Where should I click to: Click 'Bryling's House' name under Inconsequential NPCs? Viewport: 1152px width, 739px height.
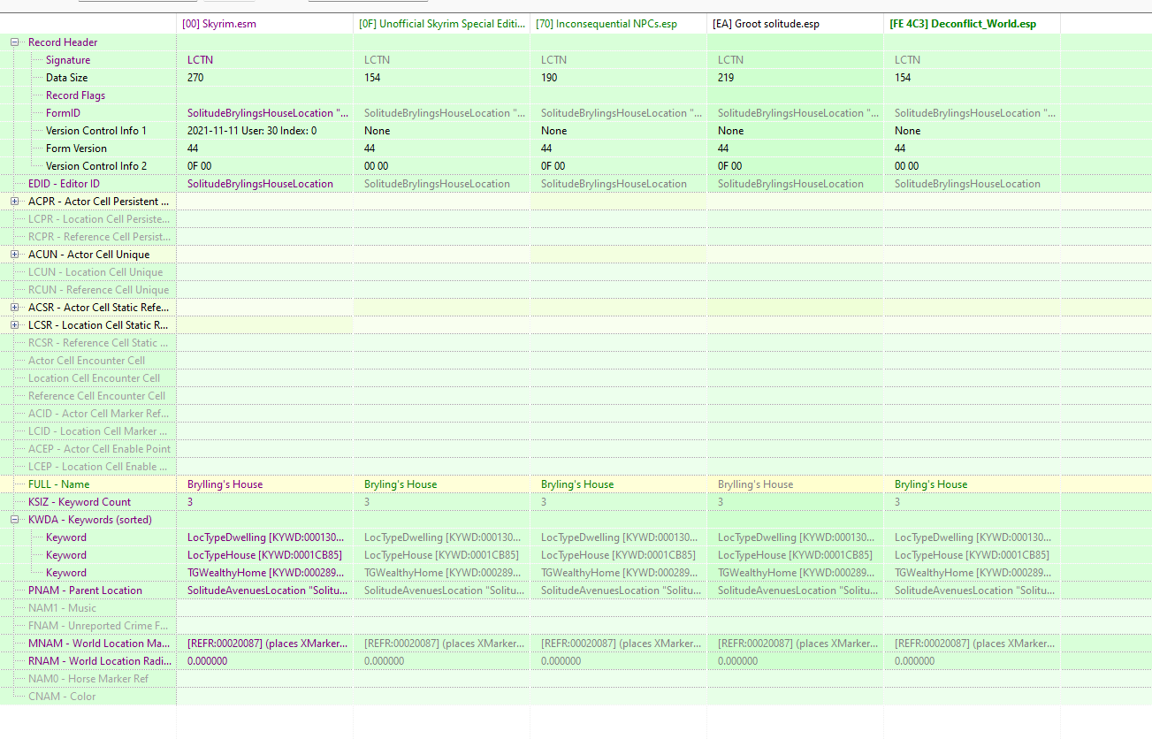pos(577,484)
